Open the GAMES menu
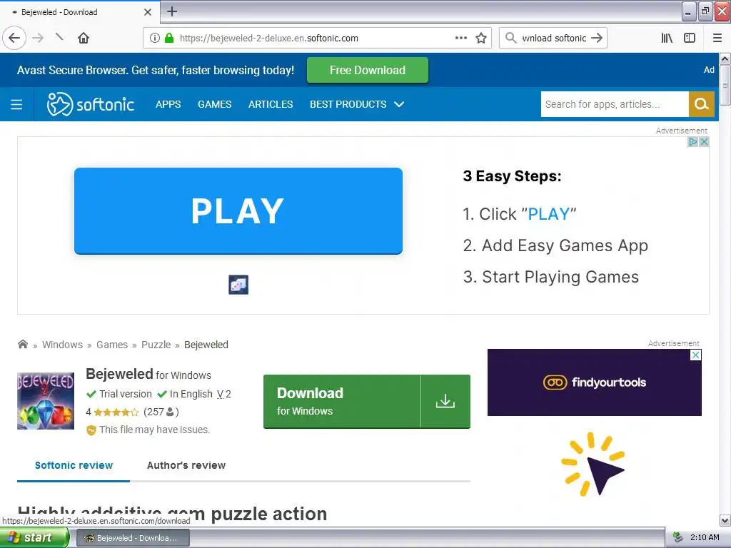 214,104
